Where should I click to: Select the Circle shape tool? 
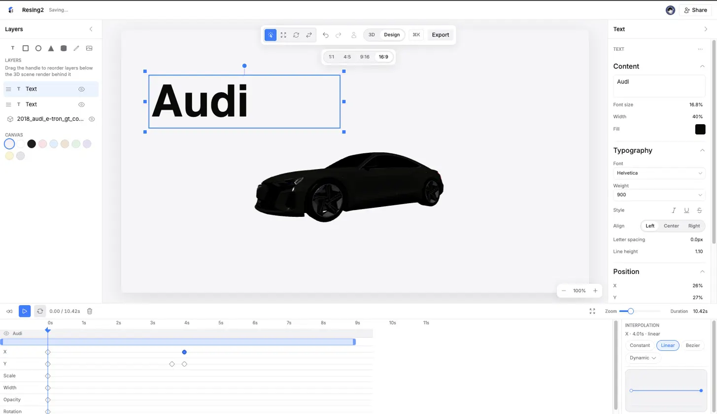tap(38, 48)
